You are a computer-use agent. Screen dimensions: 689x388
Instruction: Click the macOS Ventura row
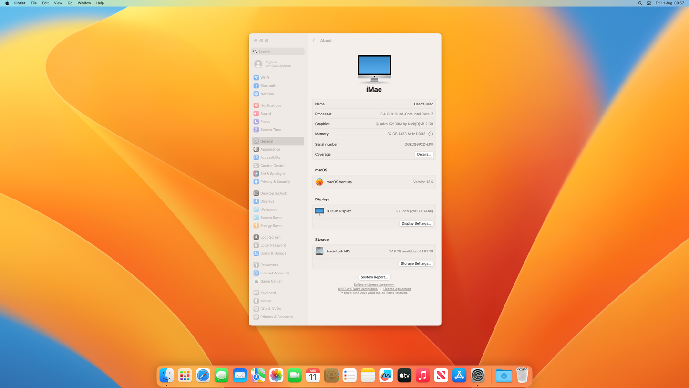(x=374, y=182)
